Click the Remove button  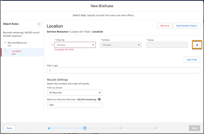coord(165,26)
